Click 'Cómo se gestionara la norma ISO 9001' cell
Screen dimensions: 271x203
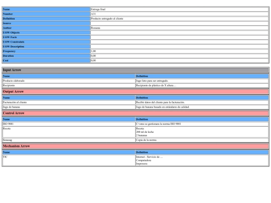pyautogui.click(x=202, y=124)
